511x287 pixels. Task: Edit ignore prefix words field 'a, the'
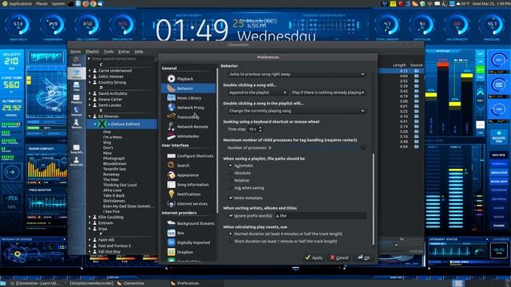coord(320,216)
